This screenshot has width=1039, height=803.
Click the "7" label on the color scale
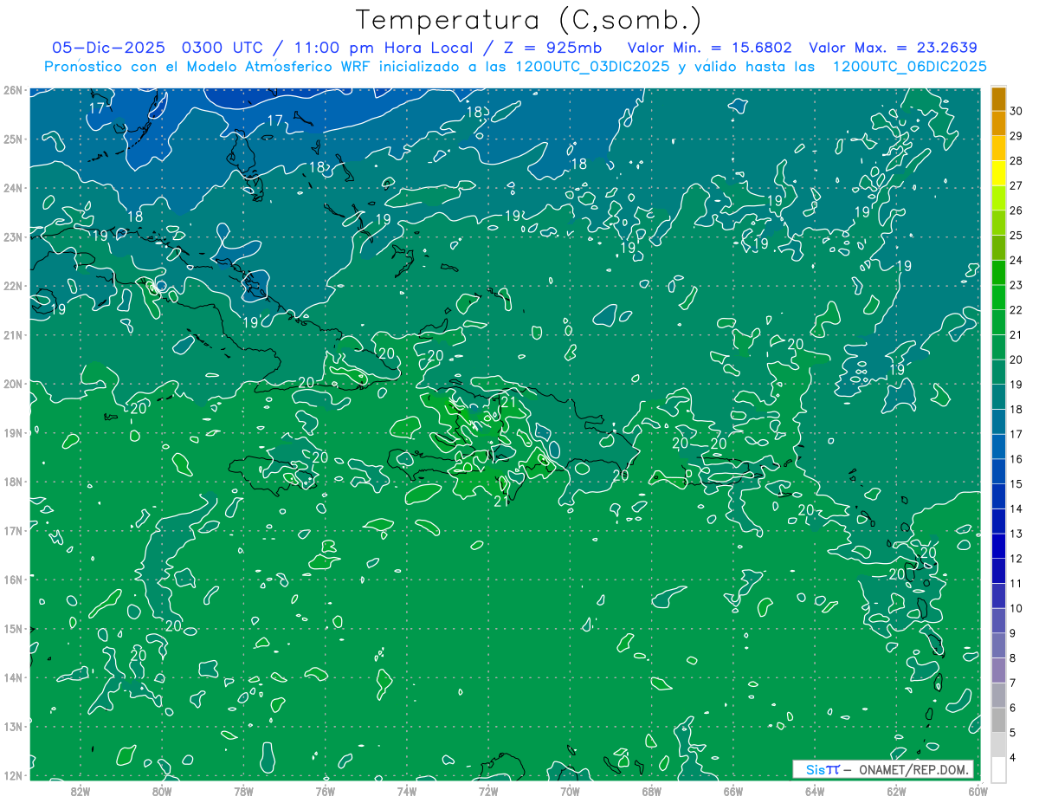pyautogui.click(x=1014, y=683)
